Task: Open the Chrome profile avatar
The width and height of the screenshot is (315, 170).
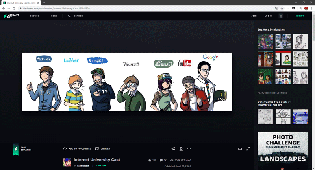Action: pos(306,8)
